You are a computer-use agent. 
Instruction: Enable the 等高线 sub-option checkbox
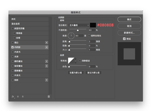(14, 33)
